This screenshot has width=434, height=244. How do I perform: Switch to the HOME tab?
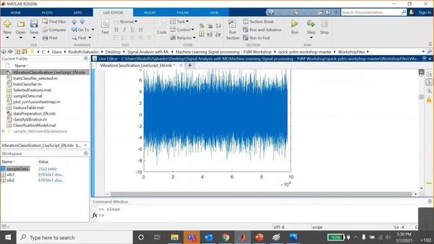[16, 13]
